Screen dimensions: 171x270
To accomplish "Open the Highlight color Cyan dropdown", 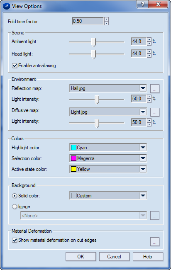I will tap(108, 148).
